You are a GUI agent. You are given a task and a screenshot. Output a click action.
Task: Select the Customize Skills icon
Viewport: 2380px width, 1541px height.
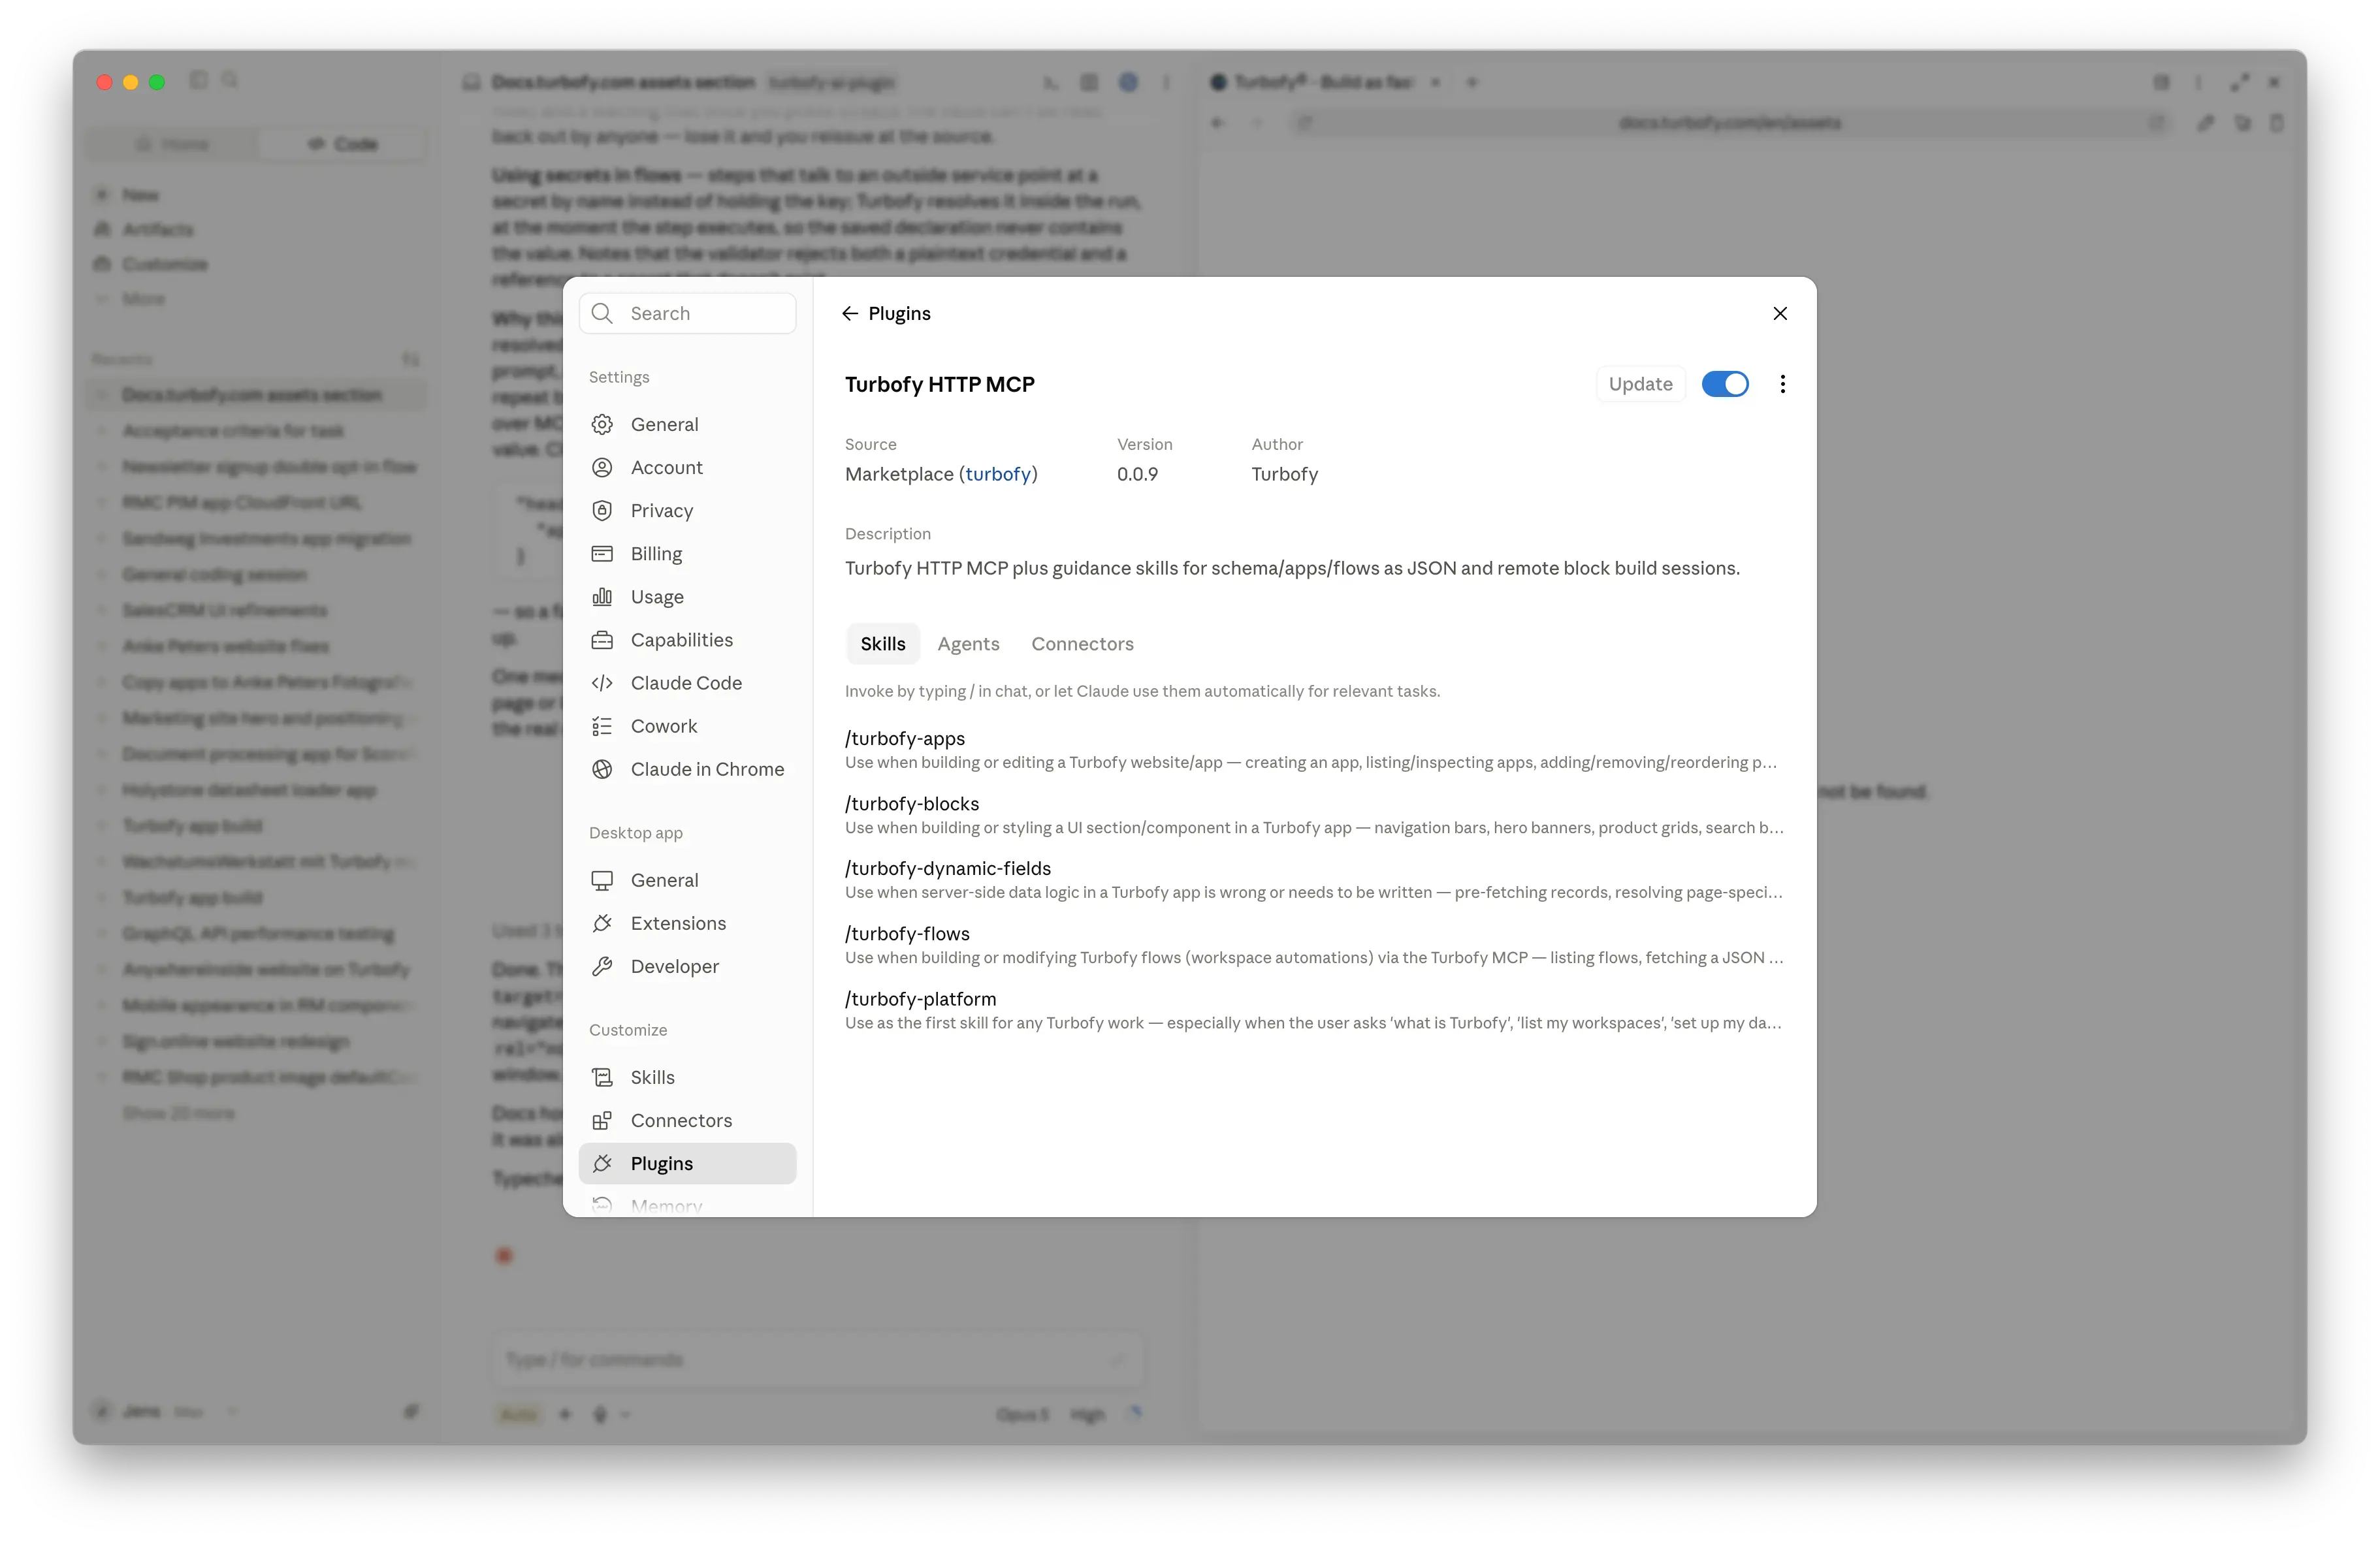(602, 1077)
